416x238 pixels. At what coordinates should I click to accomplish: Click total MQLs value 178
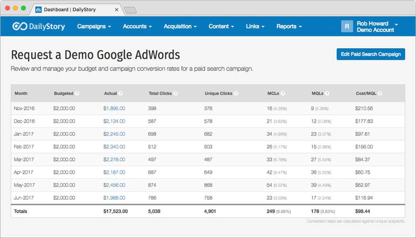tap(315, 211)
